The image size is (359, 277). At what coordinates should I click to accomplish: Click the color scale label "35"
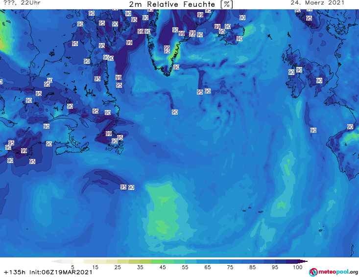[140, 267]
